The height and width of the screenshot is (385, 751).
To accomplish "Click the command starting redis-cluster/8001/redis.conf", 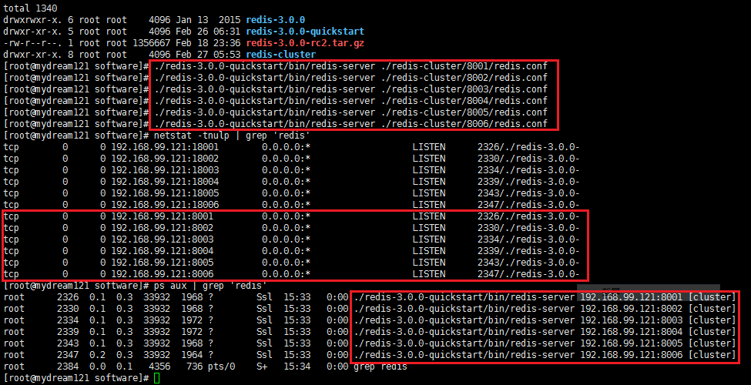I will 350,66.
